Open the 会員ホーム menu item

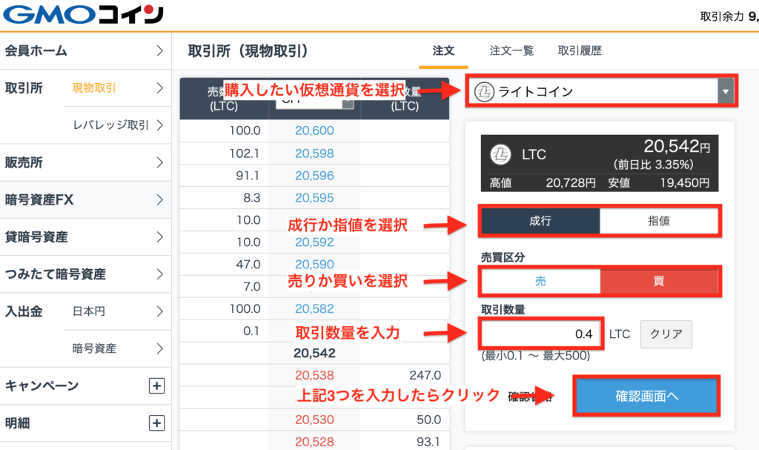point(85,51)
